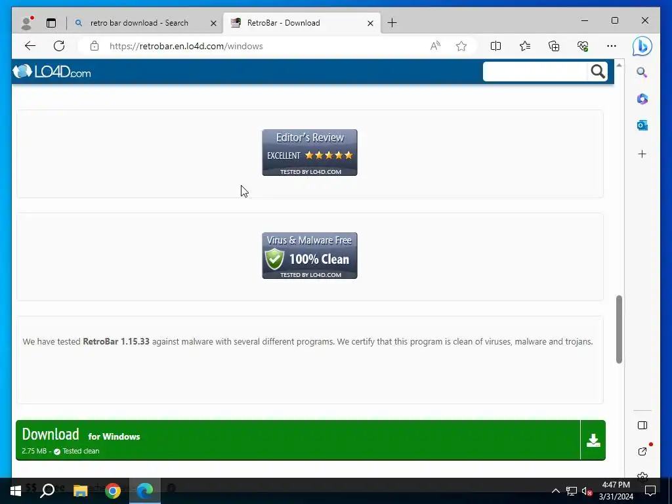Screen dimensions: 672x504
Task: Click the muted volume tray icon
Action: pos(587,491)
